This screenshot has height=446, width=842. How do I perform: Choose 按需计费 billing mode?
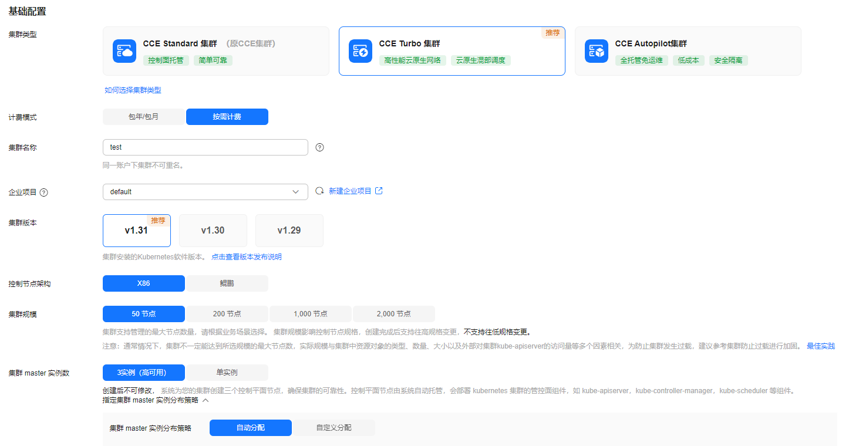pyautogui.click(x=227, y=117)
